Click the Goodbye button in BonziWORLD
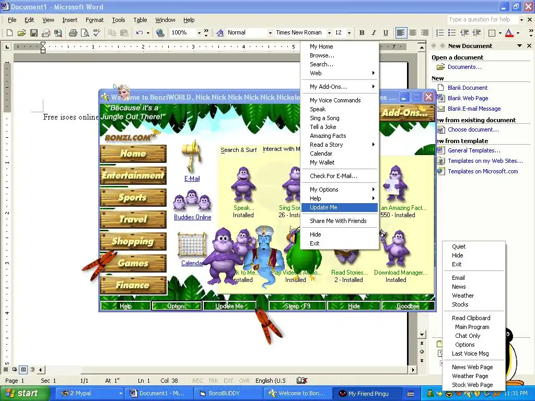The height and width of the screenshot is (401, 535). click(x=408, y=306)
